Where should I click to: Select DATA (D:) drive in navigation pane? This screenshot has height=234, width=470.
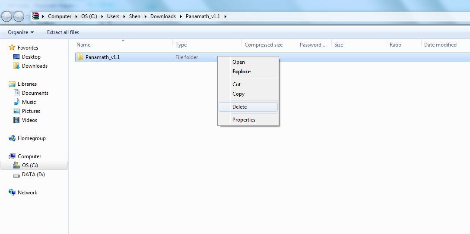pos(34,175)
